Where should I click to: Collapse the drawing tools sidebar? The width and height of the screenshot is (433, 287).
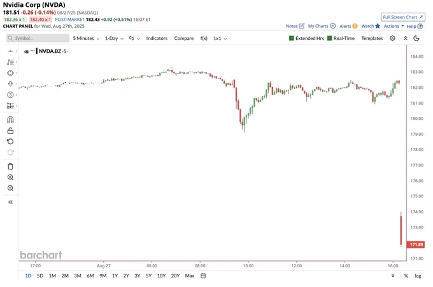click(x=10, y=202)
